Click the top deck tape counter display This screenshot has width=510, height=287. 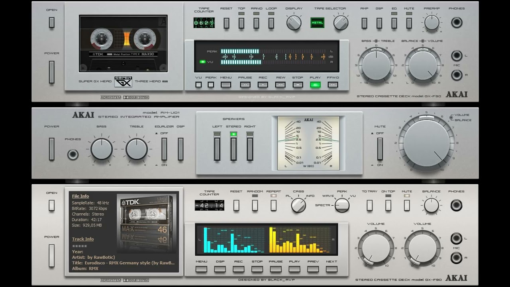tap(204, 23)
